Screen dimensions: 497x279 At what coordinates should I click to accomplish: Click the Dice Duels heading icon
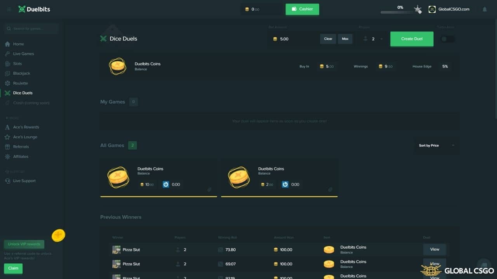pyautogui.click(x=103, y=38)
